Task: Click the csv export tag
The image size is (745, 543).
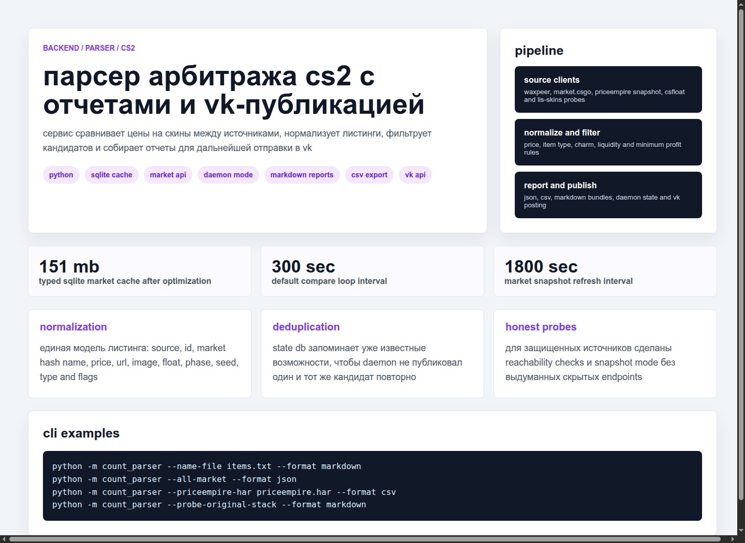Action: point(369,175)
